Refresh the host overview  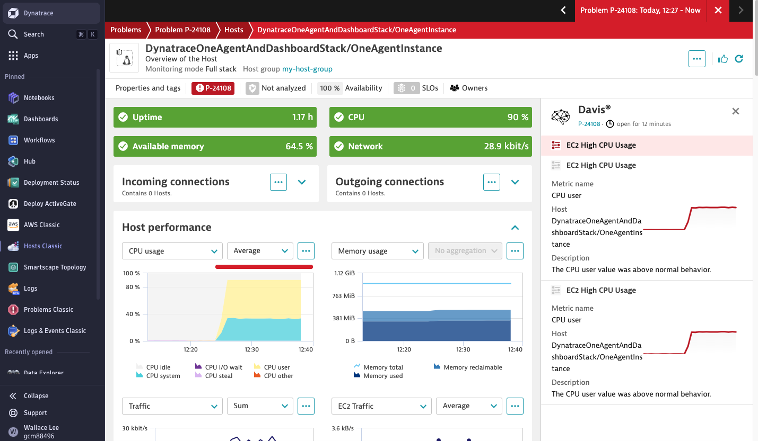(x=739, y=59)
